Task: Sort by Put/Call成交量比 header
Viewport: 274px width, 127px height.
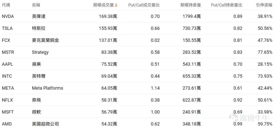Action: coord(144,5)
